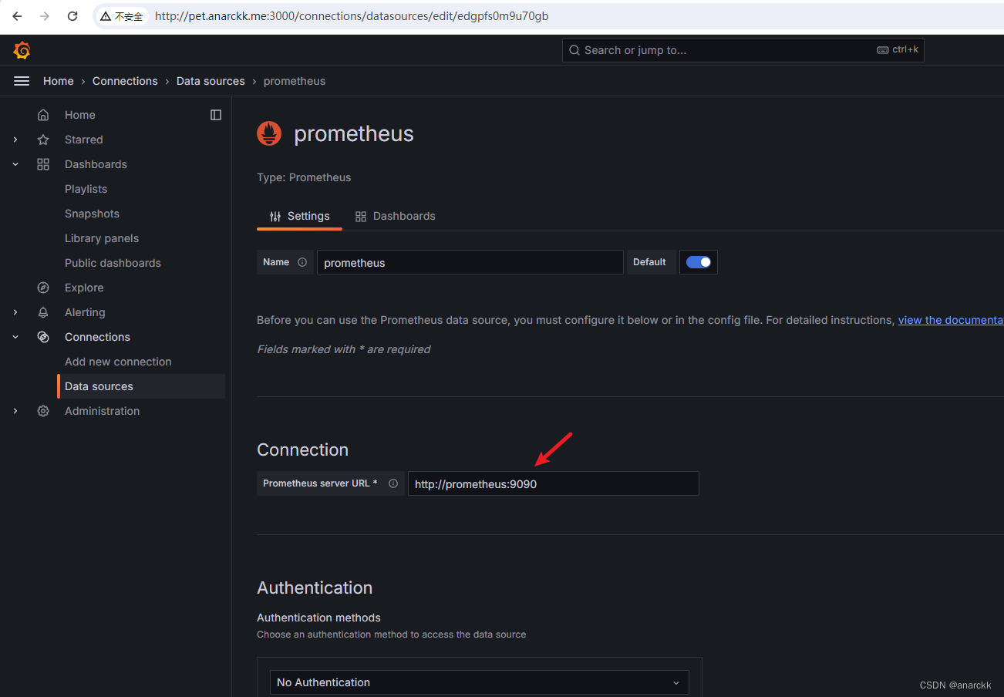1004x697 pixels.
Task: Switch to the Settings tab
Action: click(x=299, y=217)
